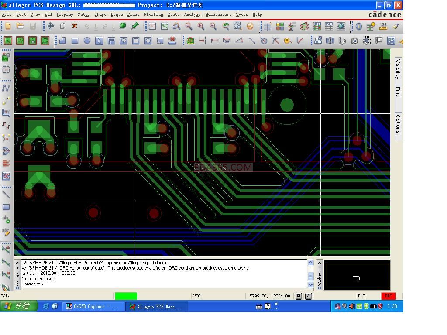Click the Show Element info icon
Viewport: 447px width, 335px height.
(x=359, y=27)
